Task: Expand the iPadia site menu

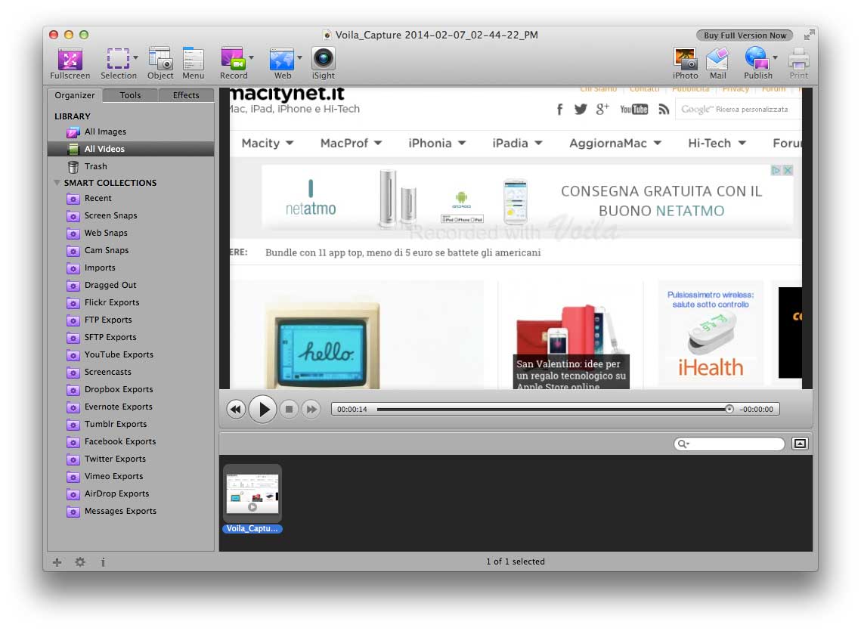Action: (517, 144)
